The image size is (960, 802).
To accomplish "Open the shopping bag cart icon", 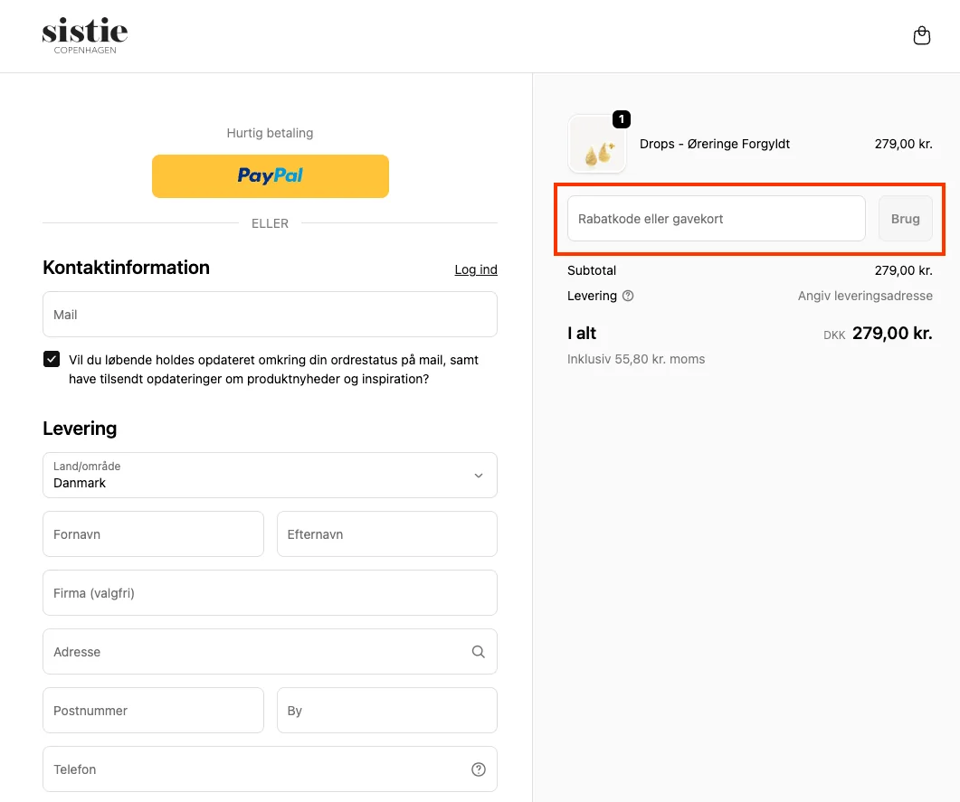I will point(921,36).
